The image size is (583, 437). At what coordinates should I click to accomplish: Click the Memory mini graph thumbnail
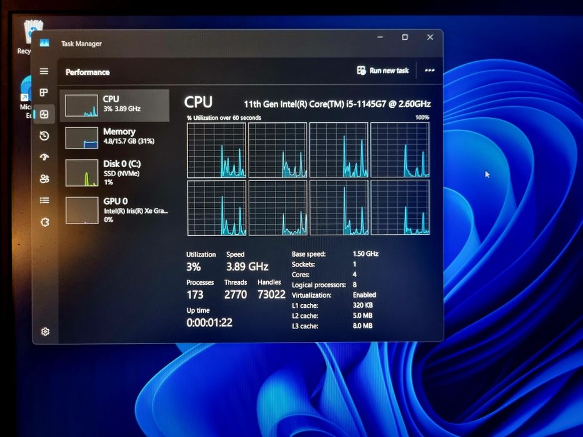pyautogui.click(x=81, y=138)
